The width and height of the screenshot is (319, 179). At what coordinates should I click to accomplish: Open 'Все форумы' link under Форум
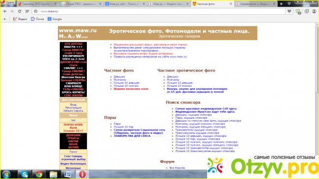click(177, 168)
